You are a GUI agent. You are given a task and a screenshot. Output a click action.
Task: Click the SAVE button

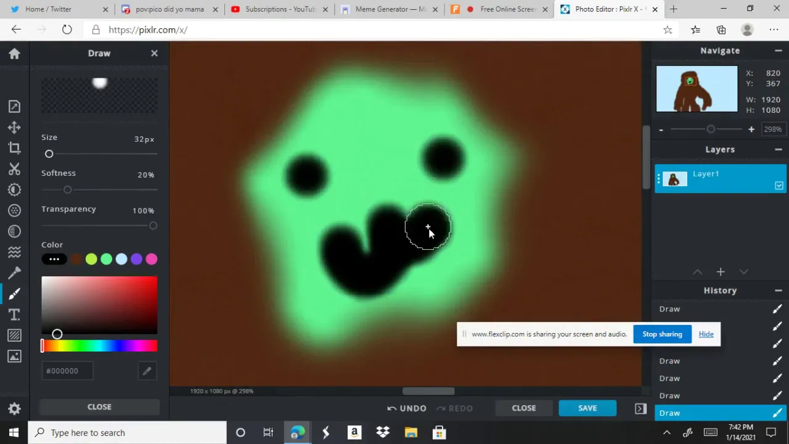(x=587, y=408)
